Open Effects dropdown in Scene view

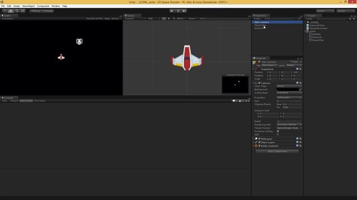click(x=181, y=18)
